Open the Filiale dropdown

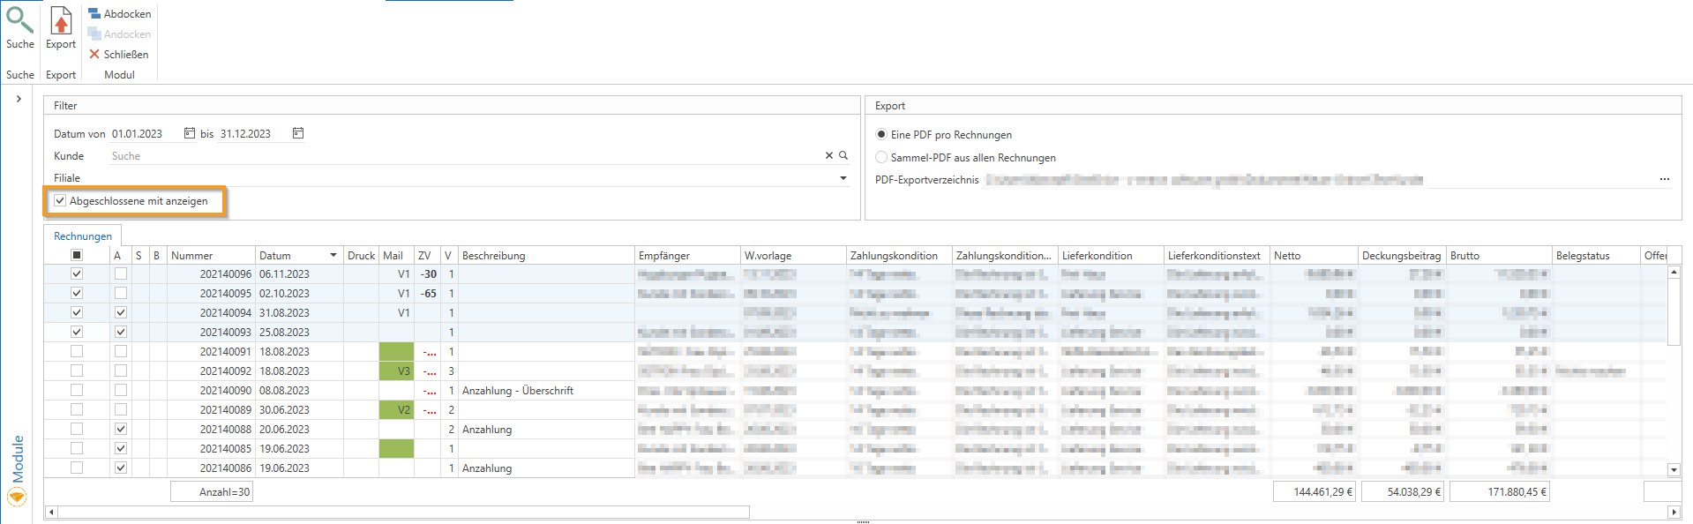coord(843,178)
